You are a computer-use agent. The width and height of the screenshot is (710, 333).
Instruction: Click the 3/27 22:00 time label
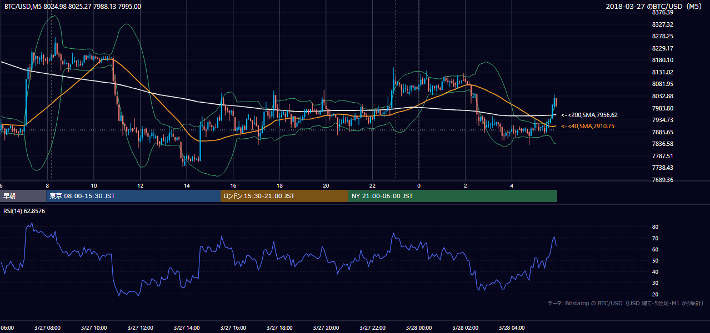372,327
